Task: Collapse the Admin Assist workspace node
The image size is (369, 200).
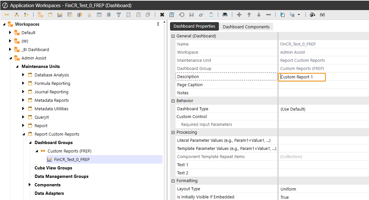Action: pos(10,58)
